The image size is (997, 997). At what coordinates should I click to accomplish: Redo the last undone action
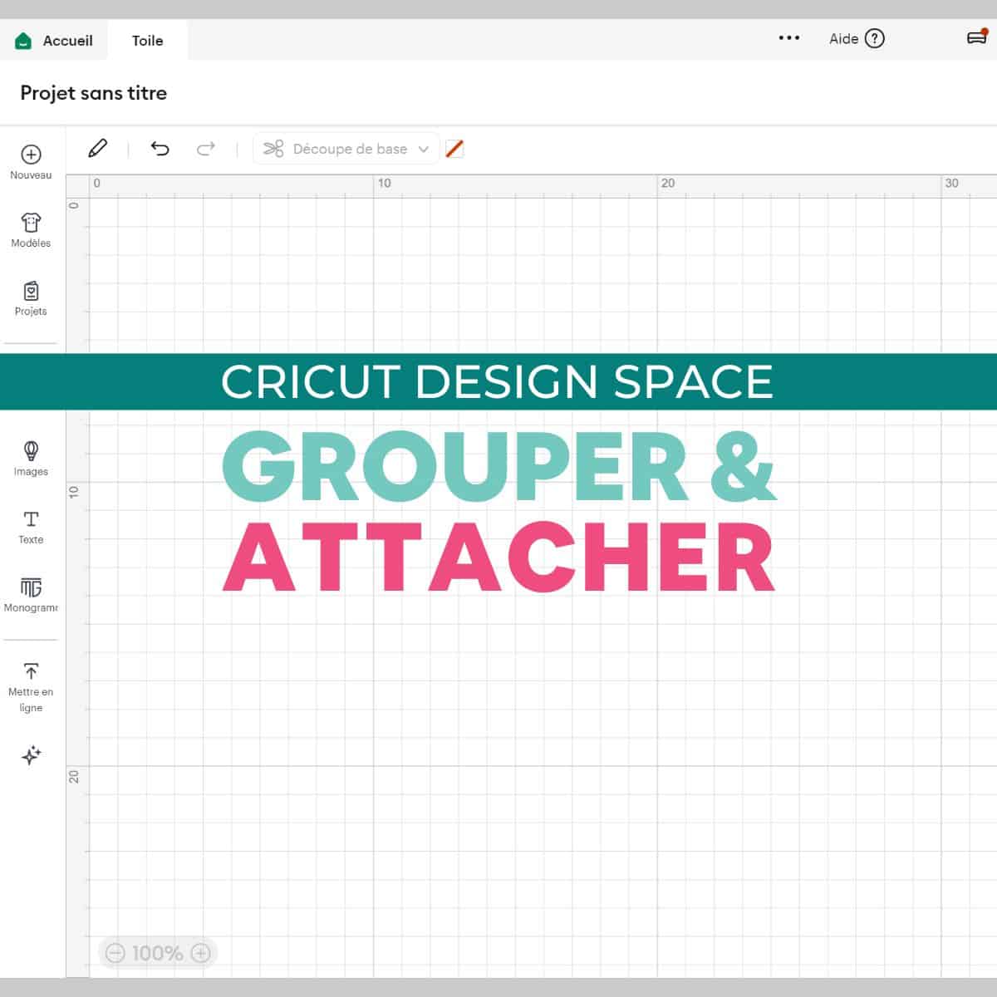tap(205, 149)
